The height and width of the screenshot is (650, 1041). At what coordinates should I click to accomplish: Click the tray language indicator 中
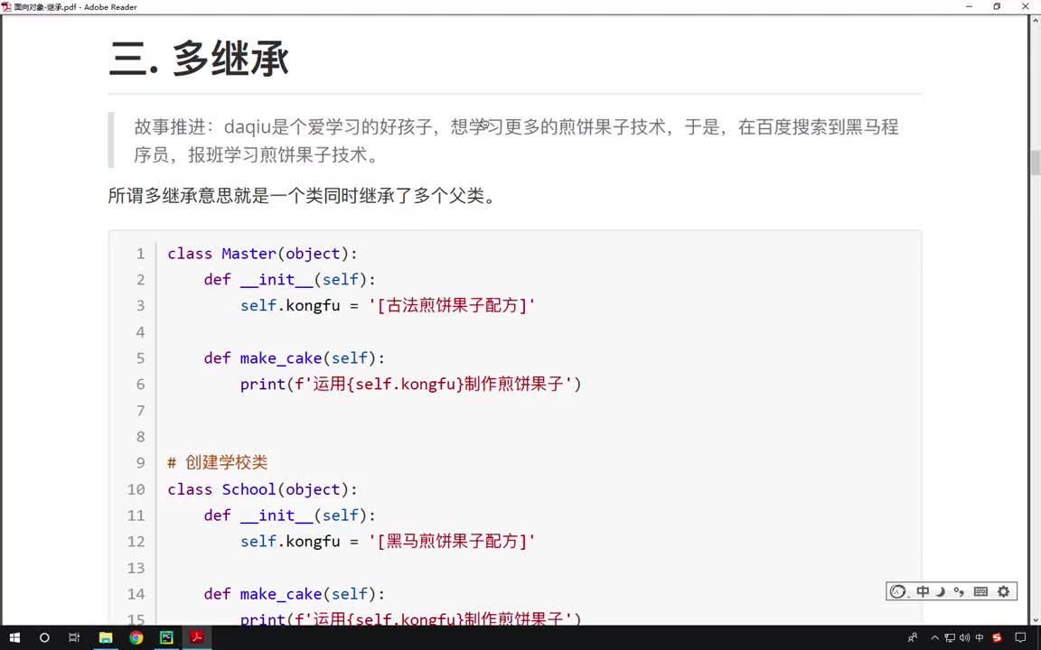point(980,637)
